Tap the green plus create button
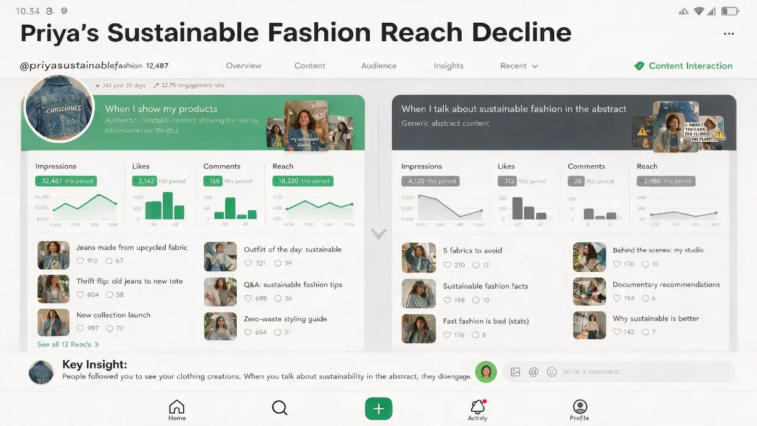The width and height of the screenshot is (757, 426). coord(379,409)
